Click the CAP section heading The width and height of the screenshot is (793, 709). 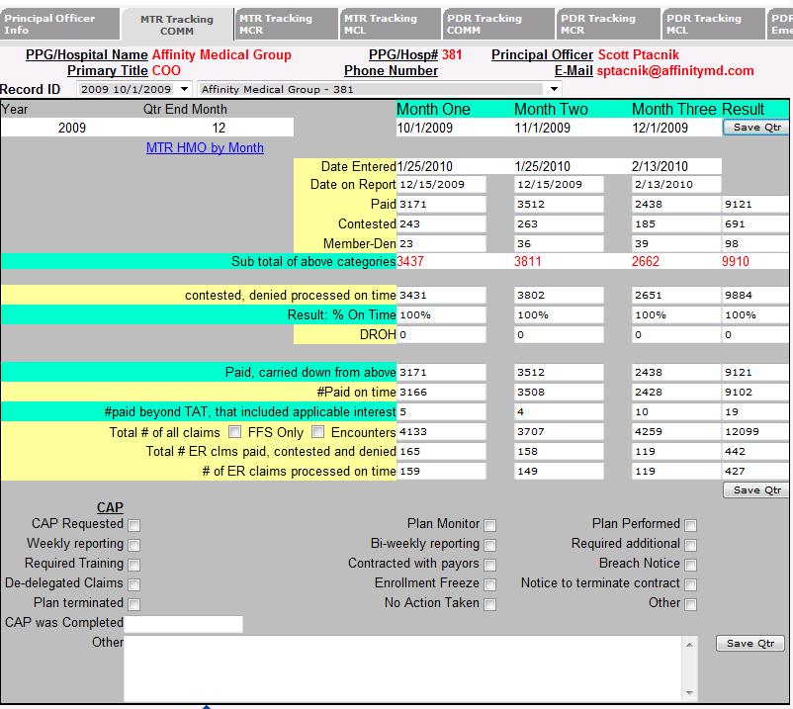click(110, 507)
